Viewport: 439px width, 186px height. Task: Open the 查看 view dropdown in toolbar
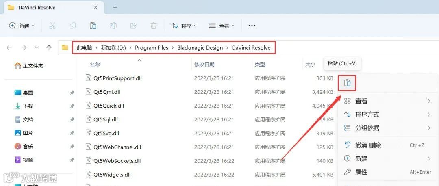coord(222,26)
